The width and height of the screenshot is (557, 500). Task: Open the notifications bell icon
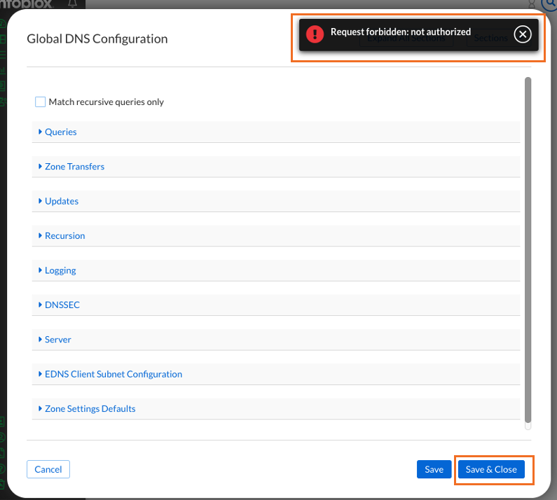click(x=72, y=4)
